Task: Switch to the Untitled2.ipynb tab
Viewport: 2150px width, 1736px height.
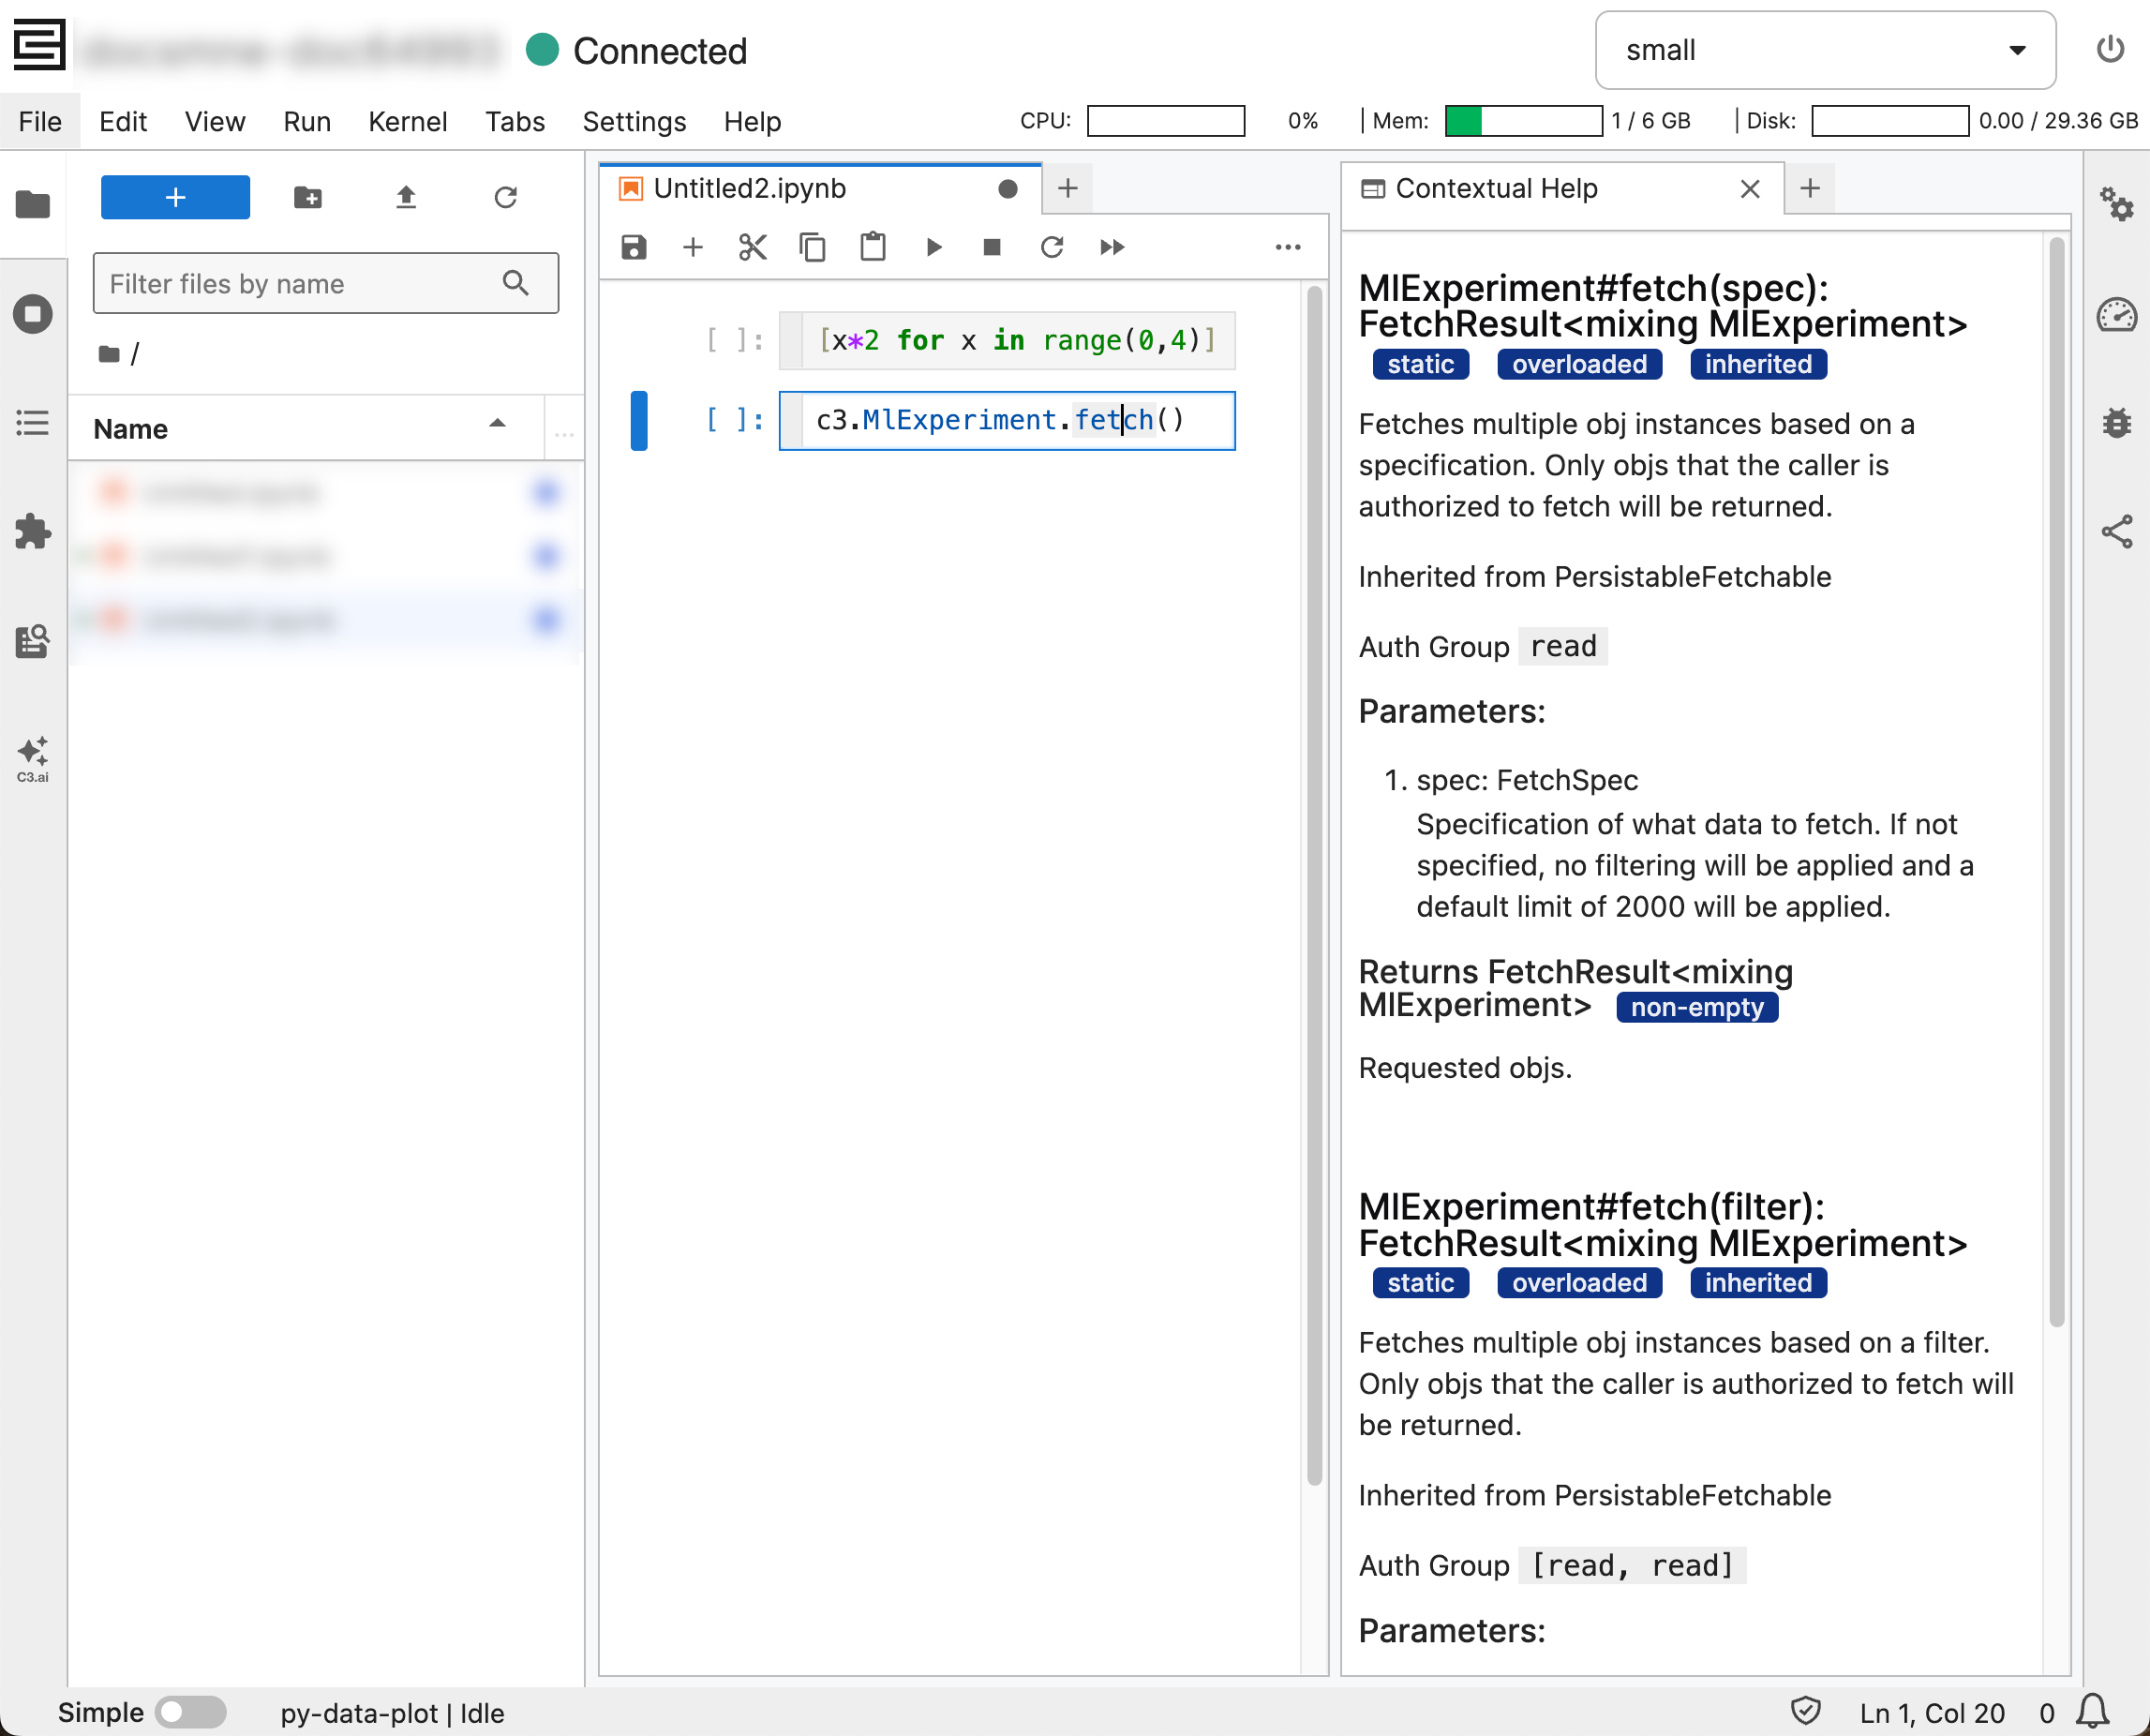Action: tap(750, 188)
